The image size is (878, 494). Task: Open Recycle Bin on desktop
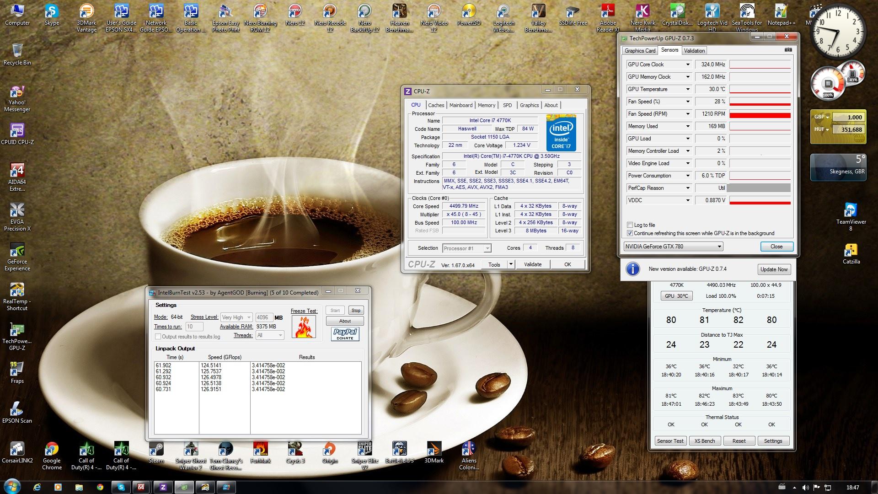pyautogui.click(x=17, y=54)
